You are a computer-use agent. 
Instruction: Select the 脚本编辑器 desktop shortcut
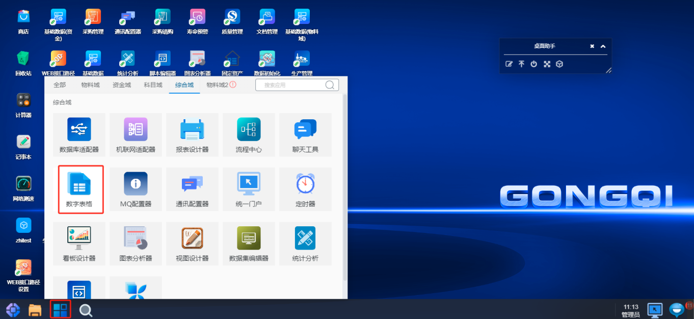(163, 63)
